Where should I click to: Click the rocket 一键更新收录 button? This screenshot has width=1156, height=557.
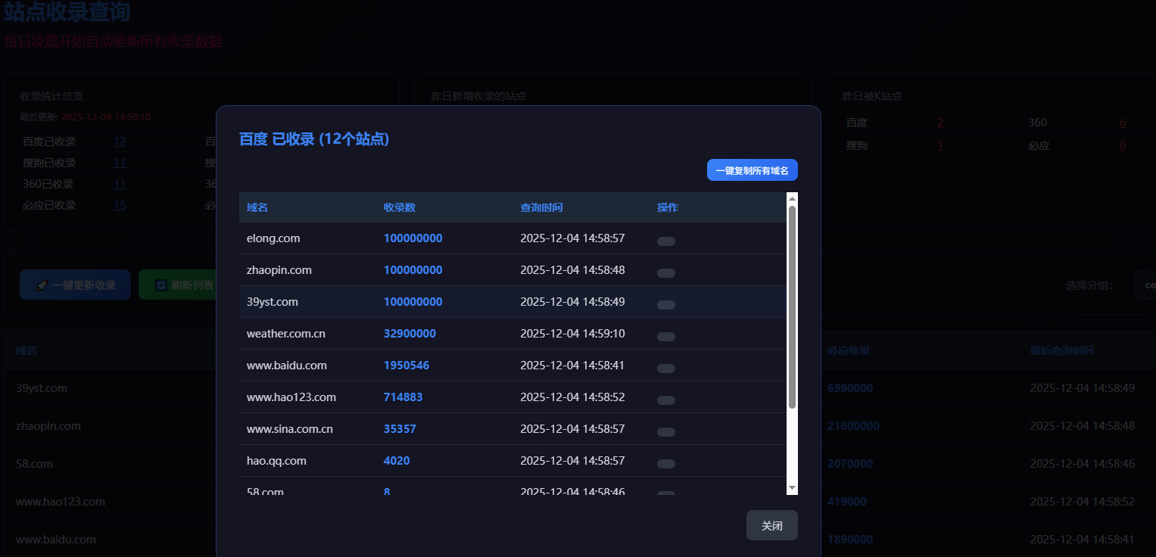(x=75, y=285)
